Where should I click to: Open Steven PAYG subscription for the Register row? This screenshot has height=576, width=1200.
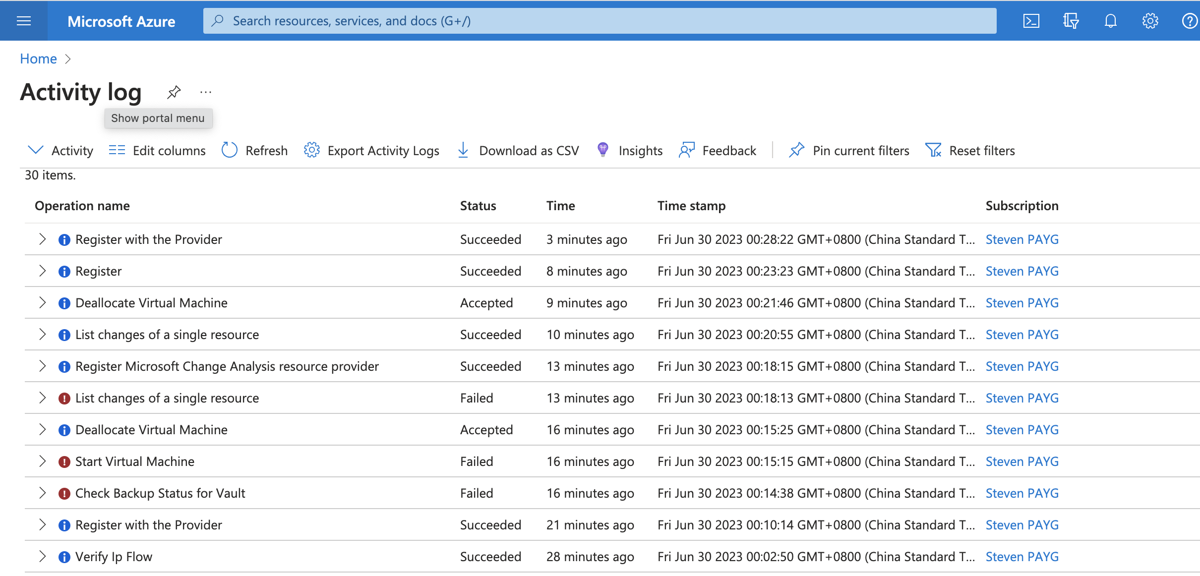click(1021, 271)
